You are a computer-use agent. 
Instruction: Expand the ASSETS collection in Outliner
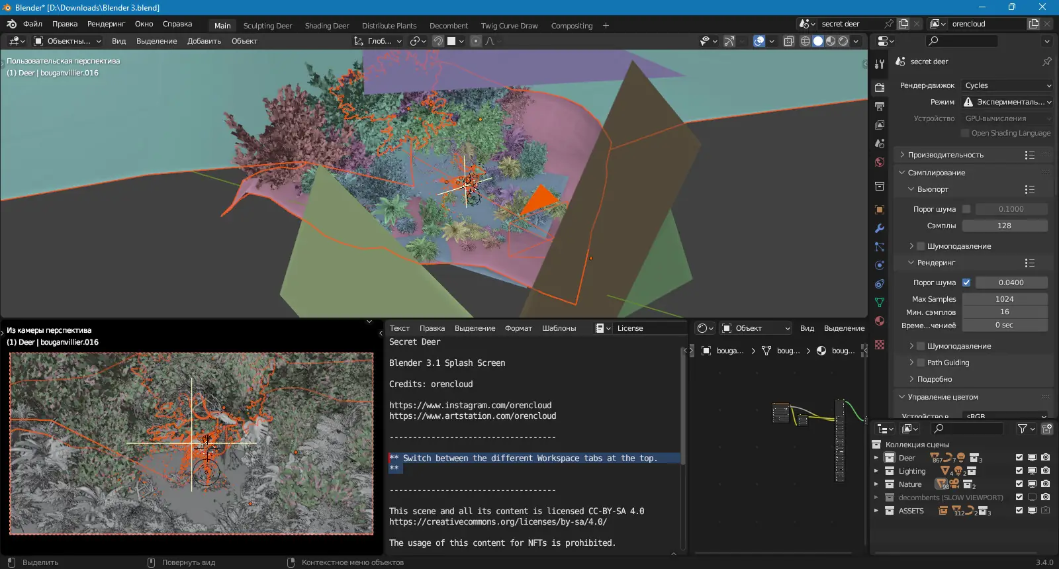coord(876,511)
